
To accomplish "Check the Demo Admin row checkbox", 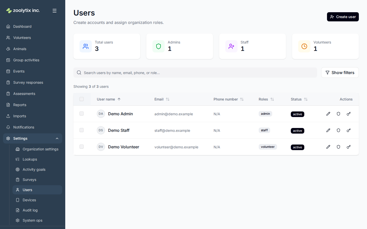I will [82, 113].
